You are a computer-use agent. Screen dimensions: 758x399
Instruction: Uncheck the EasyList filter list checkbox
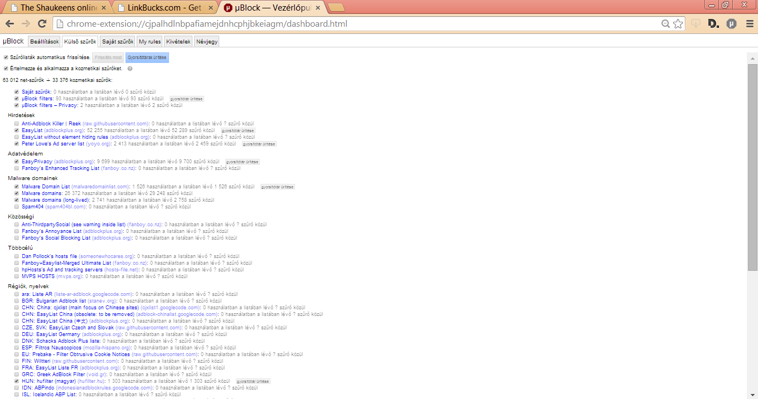point(17,130)
